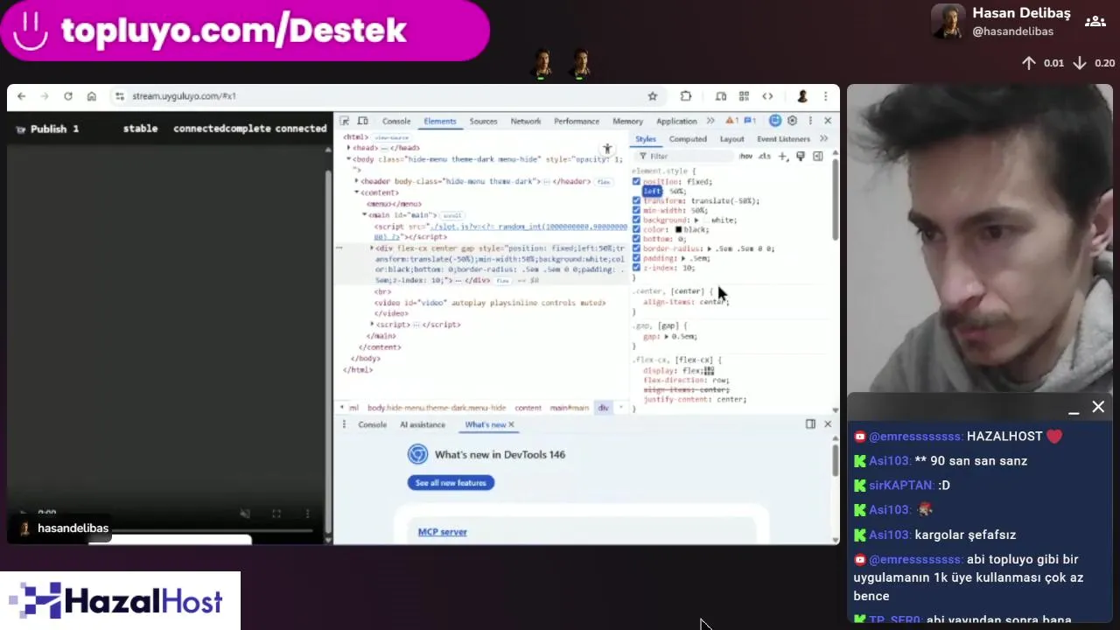This screenshot has width=1120, height=630.
Task: Uncheck the background: white property
Action: (636, 220)
